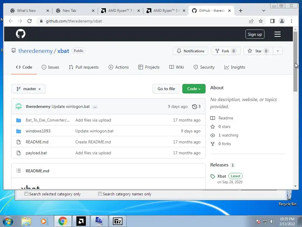The height and width of the screenshot is (227, 302).
Task: Go back with the browser back arrow
Action: tap(11, 21)
